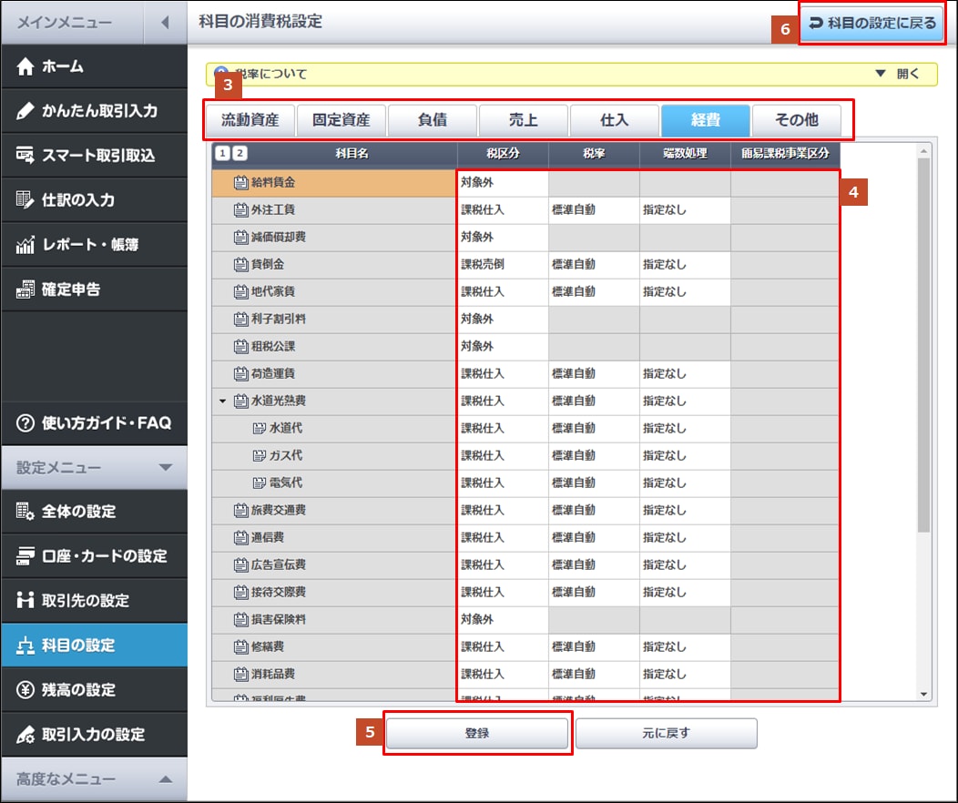The width and height of the screenshot is (958, 803).
Task: Open 使い方ガイド・FAQ help icon
Action: coord(25,423)
